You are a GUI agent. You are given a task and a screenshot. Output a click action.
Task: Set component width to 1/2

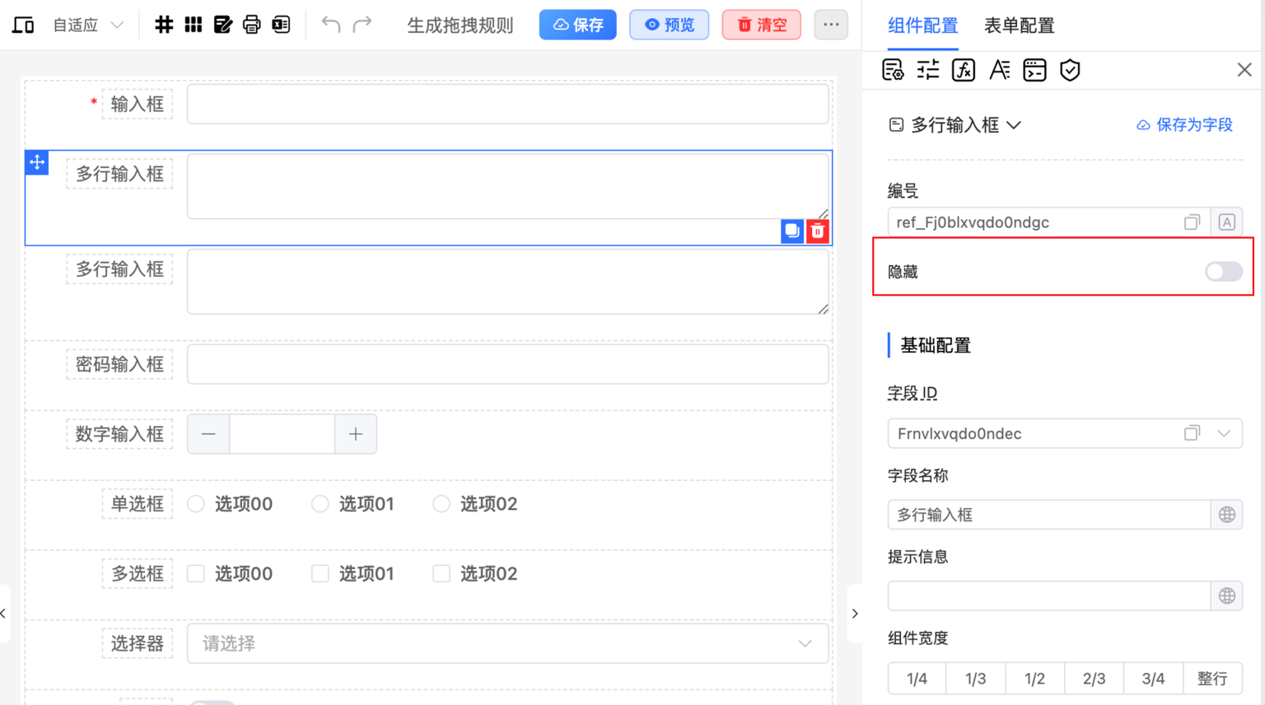pyautogui.click(x=1034, y=679)
